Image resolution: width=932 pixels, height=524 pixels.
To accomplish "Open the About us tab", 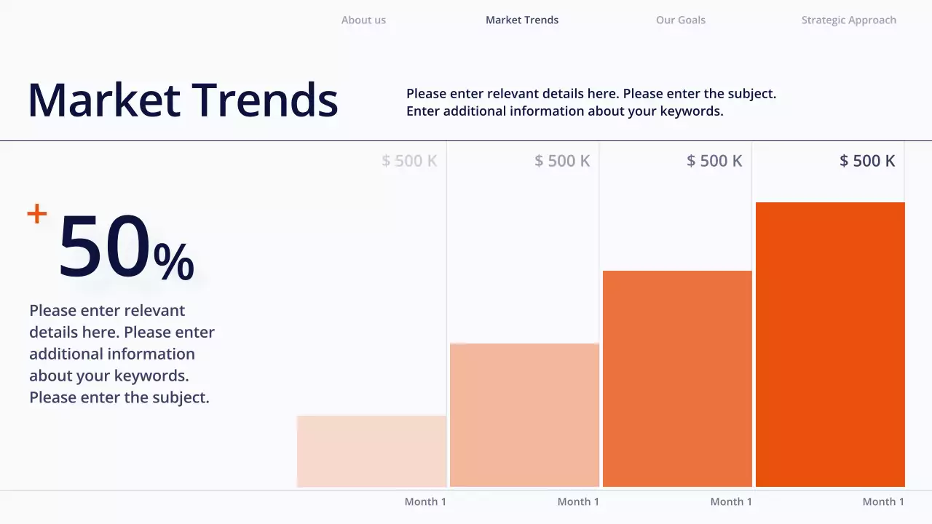I will tap(363, 20).
